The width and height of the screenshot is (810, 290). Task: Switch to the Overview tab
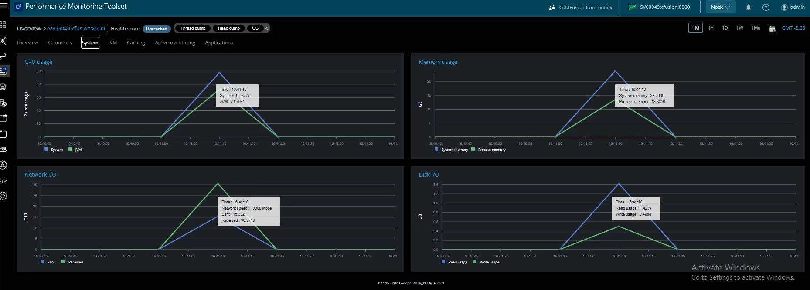coord(27,43)
